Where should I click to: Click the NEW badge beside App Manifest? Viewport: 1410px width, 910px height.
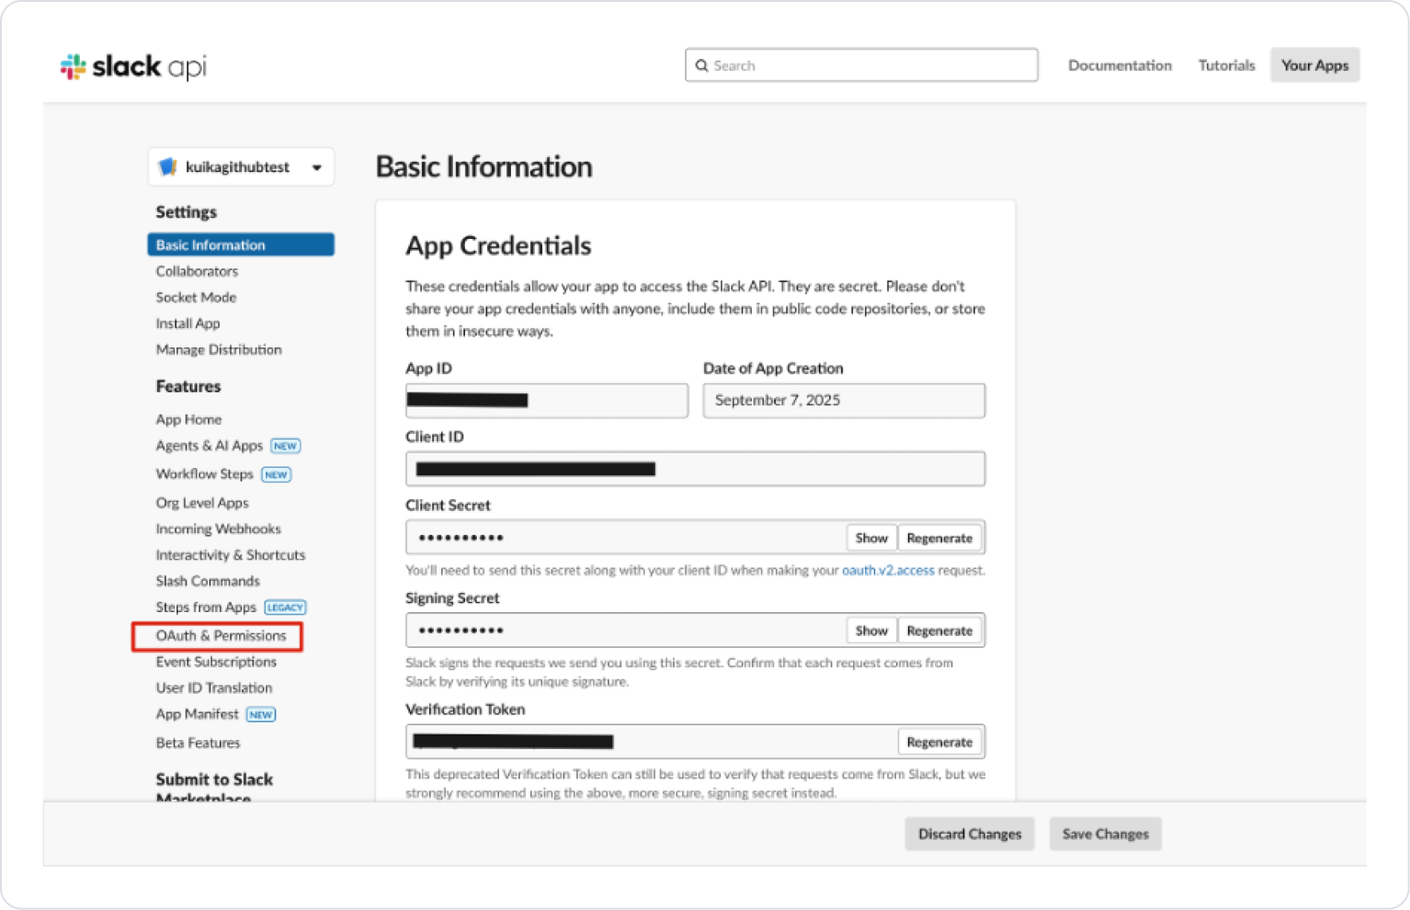pos(261,714)
